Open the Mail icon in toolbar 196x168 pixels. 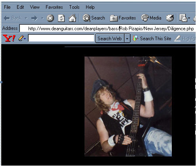pyautogui.click(x=183, y=18)
